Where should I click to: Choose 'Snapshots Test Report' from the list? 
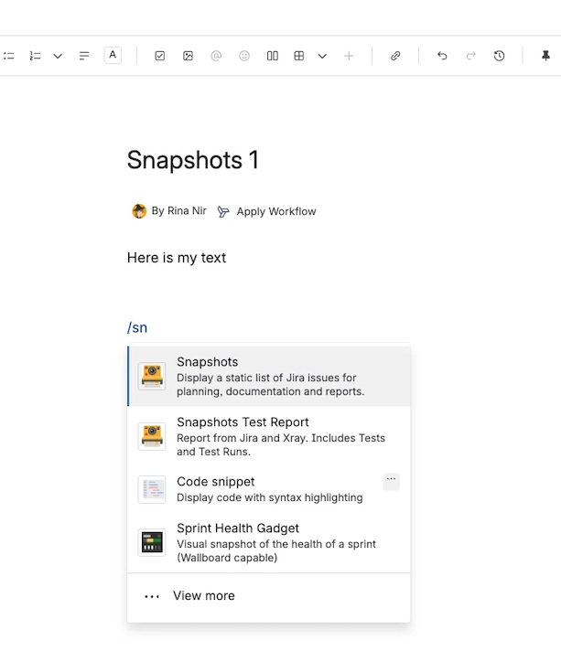[269, 436]
